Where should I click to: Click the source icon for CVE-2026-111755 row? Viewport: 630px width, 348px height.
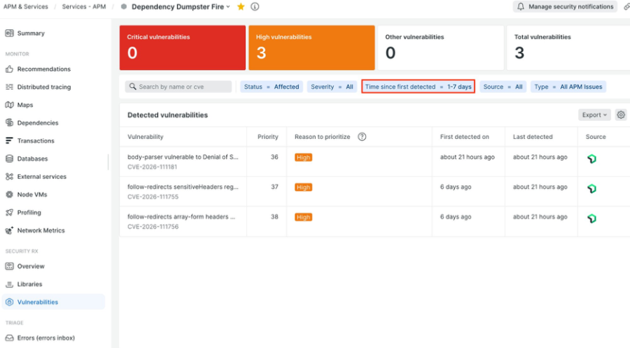click(591, 189)
